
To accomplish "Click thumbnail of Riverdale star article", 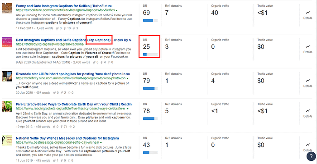I will click(x=7, y=76).
